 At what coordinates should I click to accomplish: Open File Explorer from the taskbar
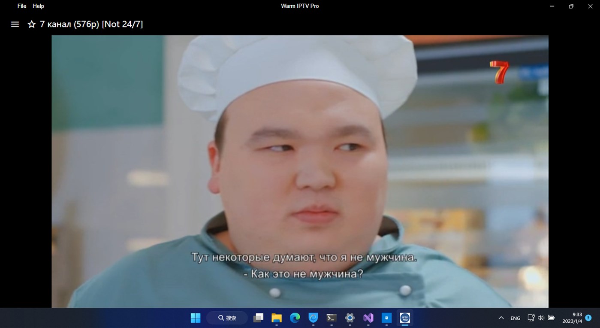coord(276,318)
